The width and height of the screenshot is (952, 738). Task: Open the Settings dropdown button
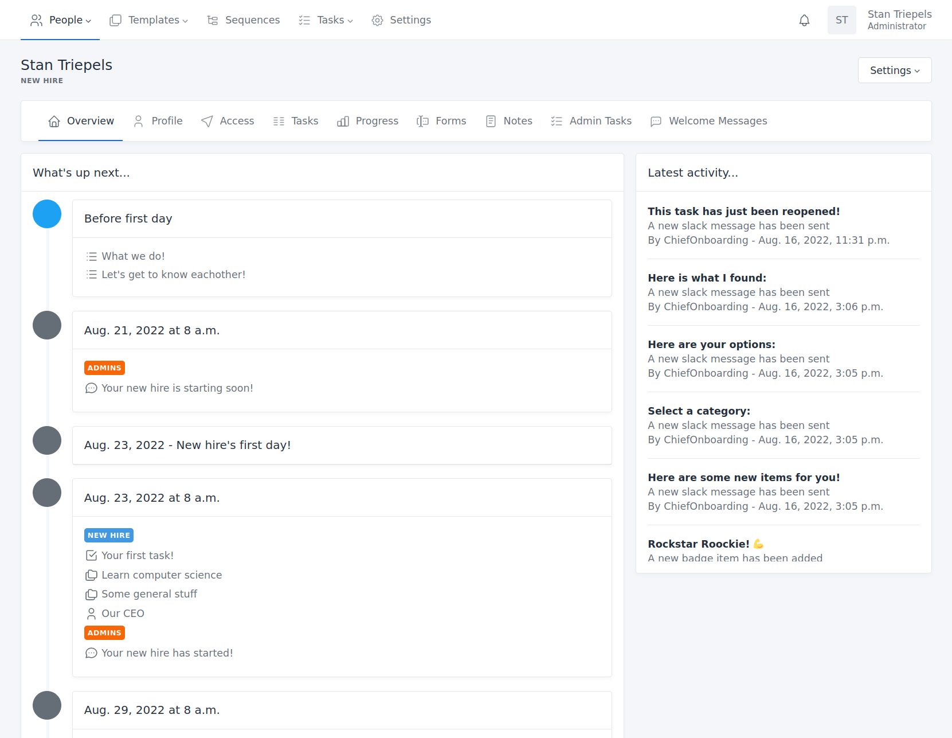pos(894,70)
